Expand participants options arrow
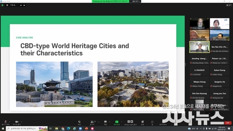 tap(98, 122)
